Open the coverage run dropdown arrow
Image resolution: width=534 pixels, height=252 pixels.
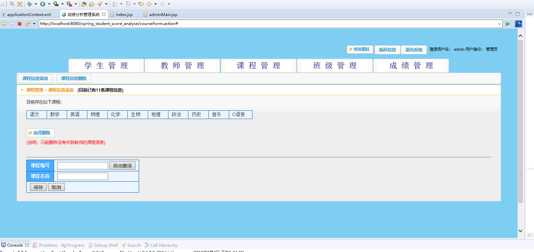(x=62, y=4)
